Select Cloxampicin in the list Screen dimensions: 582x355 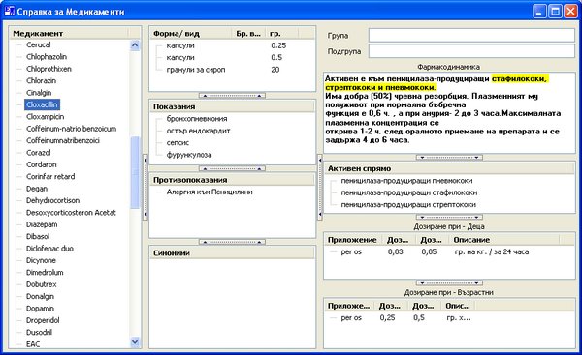[45, 117]
